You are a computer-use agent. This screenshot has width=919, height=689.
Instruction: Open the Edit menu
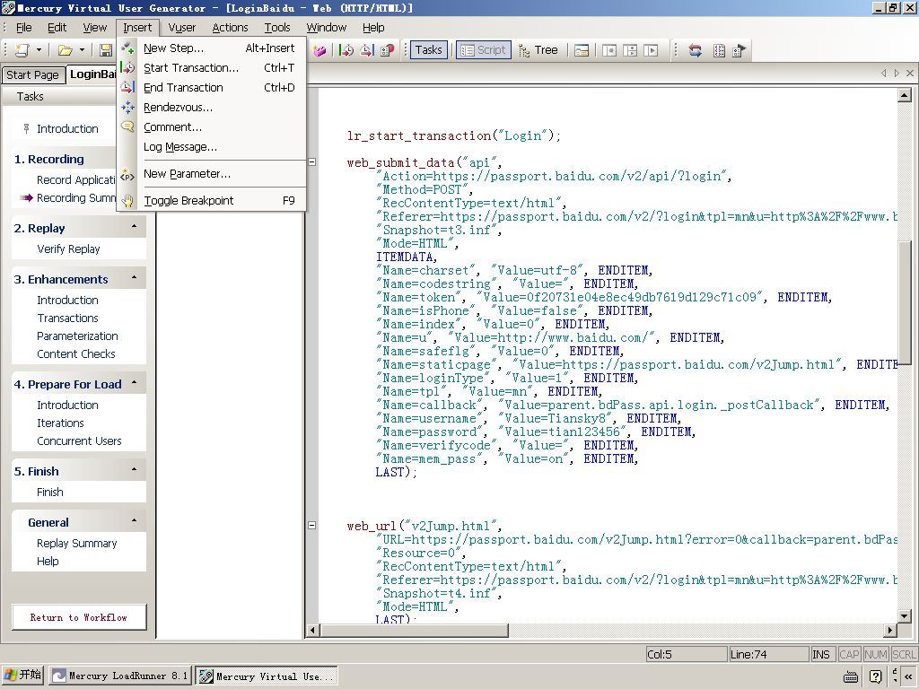[57, 28]
